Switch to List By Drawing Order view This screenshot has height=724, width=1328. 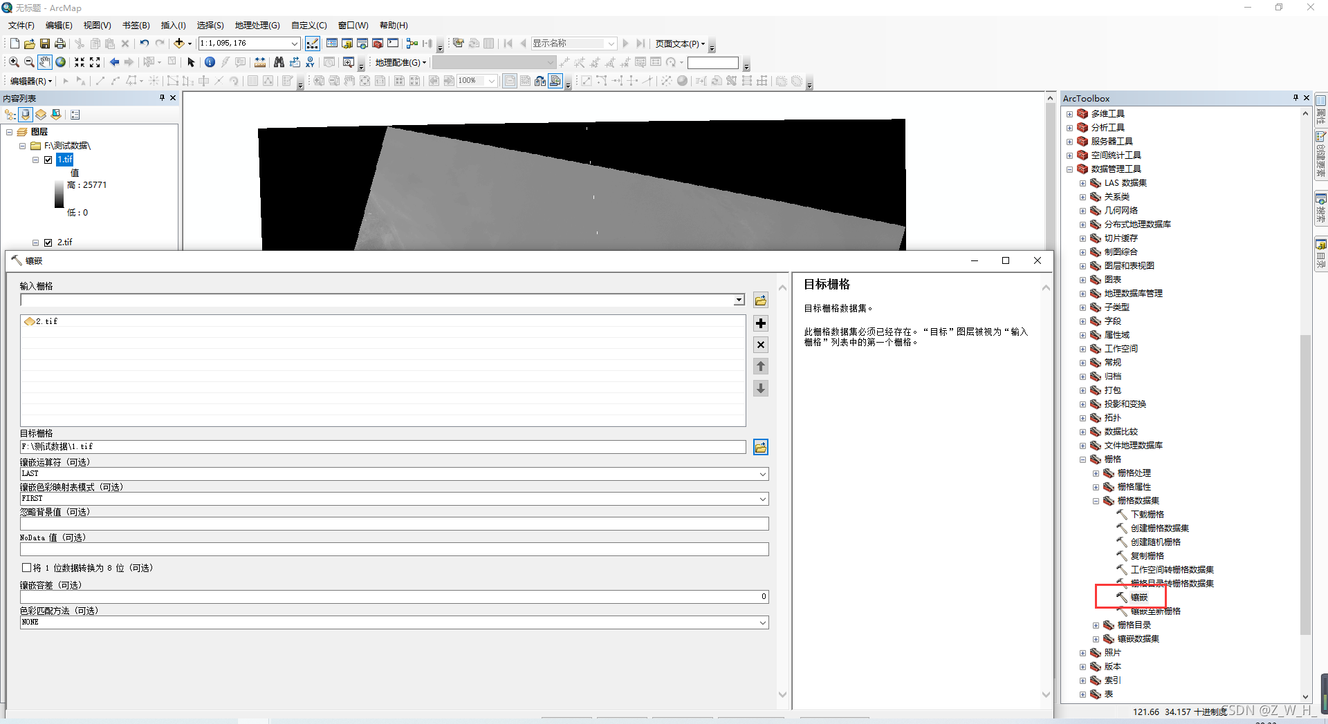coord(10,115)
